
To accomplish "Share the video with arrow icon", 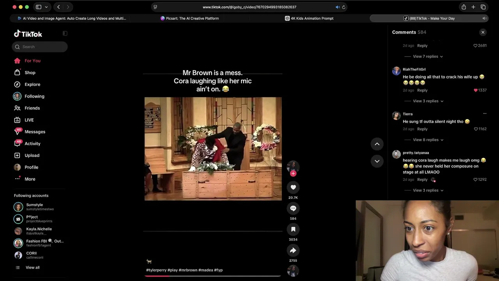I will 293,251.
